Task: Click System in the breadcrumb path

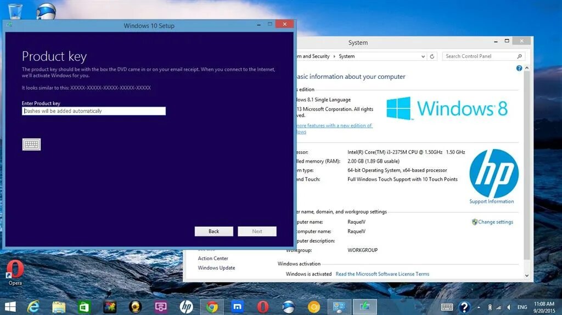Action: pyautogui.click(x=347, y=56)
